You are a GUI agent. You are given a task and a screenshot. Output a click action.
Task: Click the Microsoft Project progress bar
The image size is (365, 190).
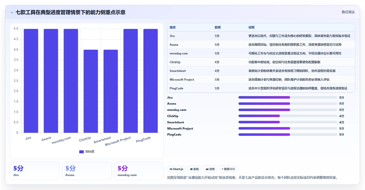tap(288, 128)
